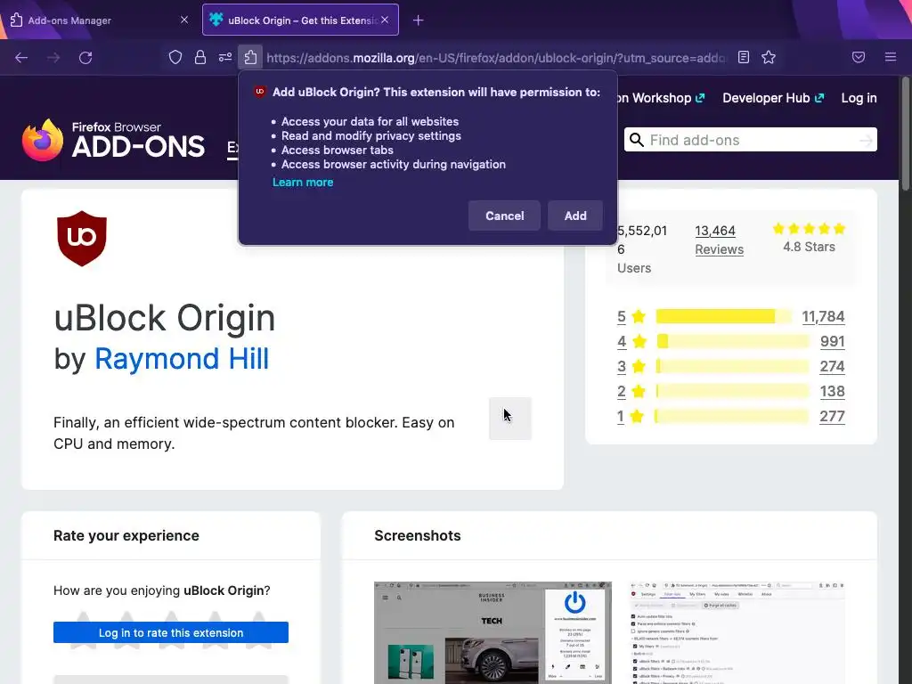Screen dimensions: 912x684
Task: Click the 'Rate your experience' heading
Action: coord(126,535)
